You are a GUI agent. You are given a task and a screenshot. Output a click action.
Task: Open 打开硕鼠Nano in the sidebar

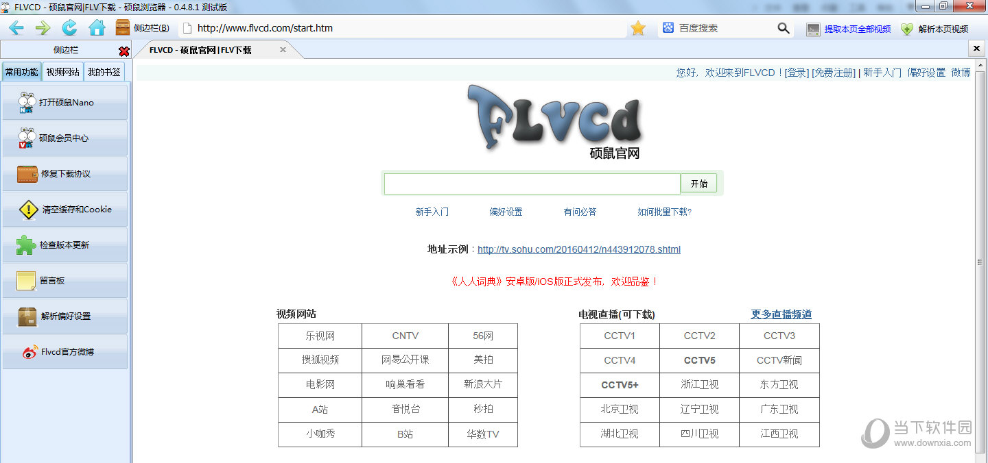pos(65,102)
